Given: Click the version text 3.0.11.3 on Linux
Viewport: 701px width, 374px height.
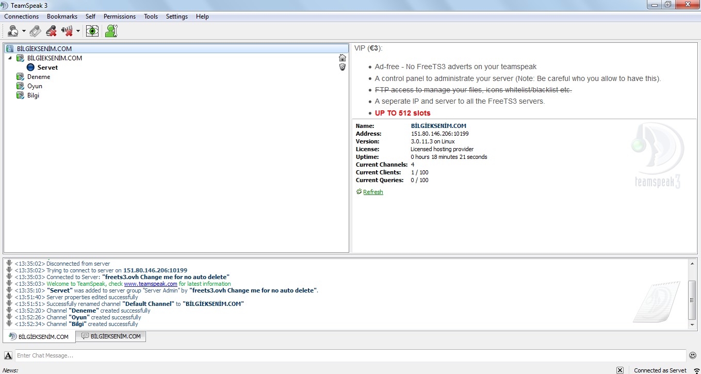Looking at the screenshot, I should [433, 141].
